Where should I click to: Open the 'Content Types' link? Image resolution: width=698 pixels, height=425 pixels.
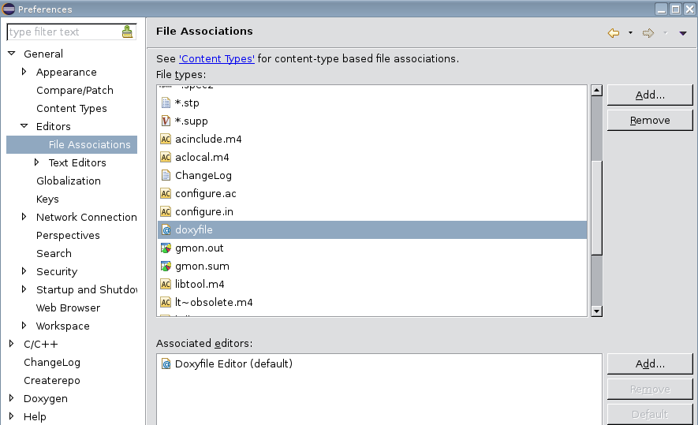[217, 58]
